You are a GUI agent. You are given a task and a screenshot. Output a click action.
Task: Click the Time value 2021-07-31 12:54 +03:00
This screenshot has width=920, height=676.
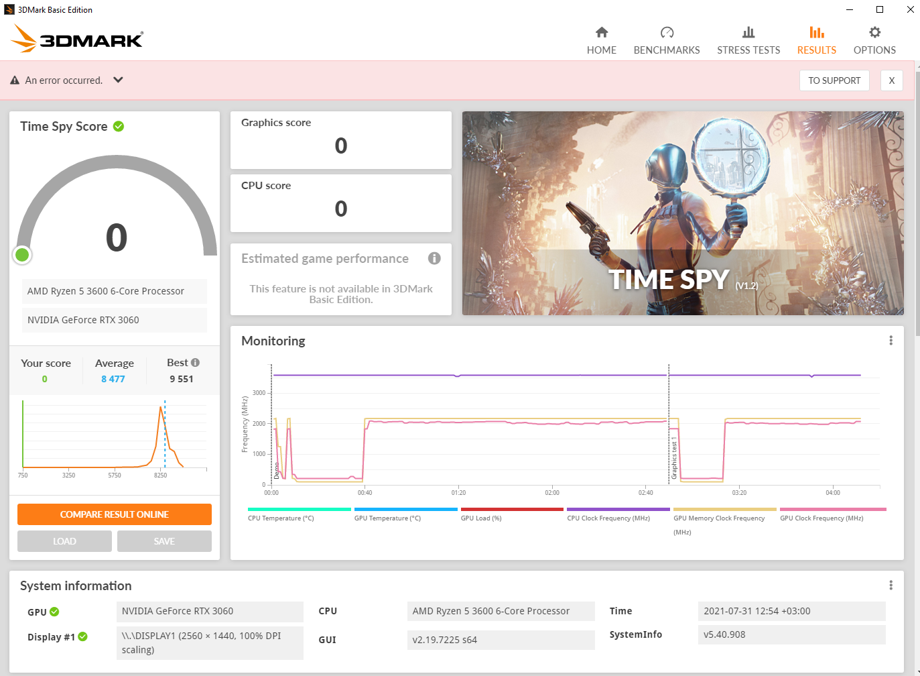point(791,611)
